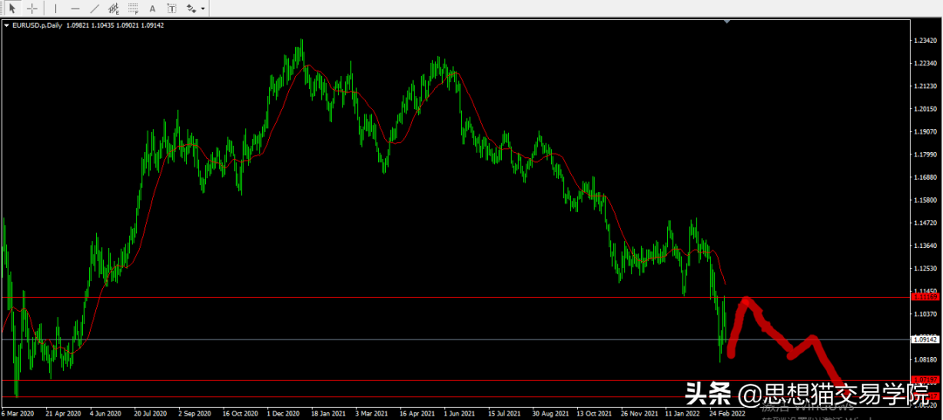This screenshot has width=943, height=420.
Task: Click the 1.22340 price axis label
Action: coord(925,63)
